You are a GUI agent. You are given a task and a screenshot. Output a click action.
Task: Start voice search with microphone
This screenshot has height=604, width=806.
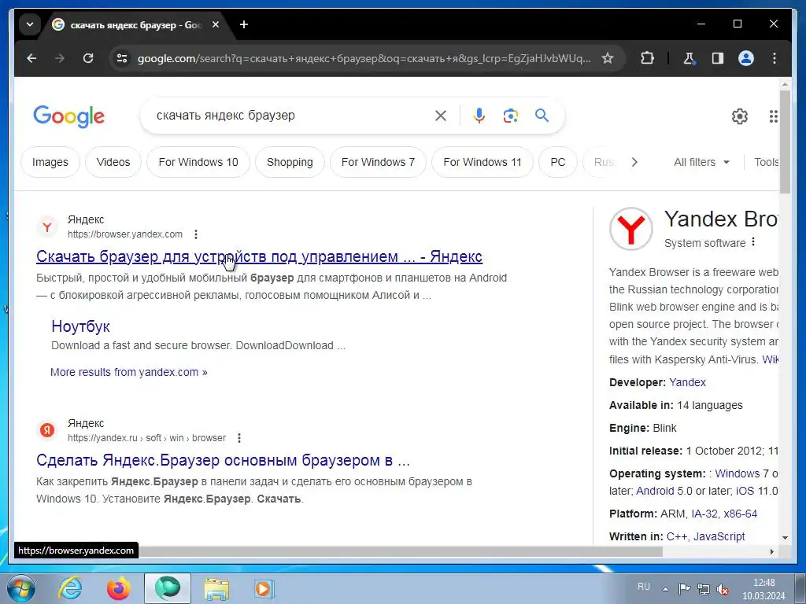pos(479,116)
